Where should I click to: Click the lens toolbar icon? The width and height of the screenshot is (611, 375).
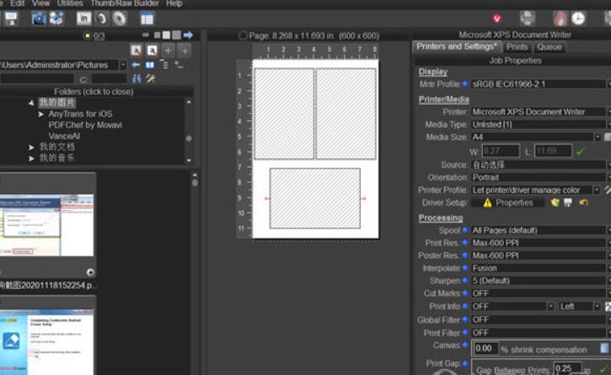tap(101, 19)
